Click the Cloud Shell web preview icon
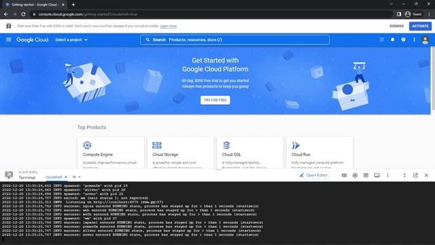435x245 pixels. (366, 176)
